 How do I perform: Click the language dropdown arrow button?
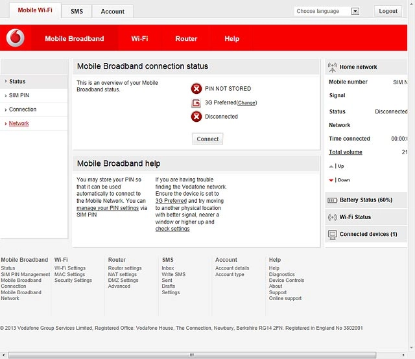pyautogui.click(x=355, y=11)
